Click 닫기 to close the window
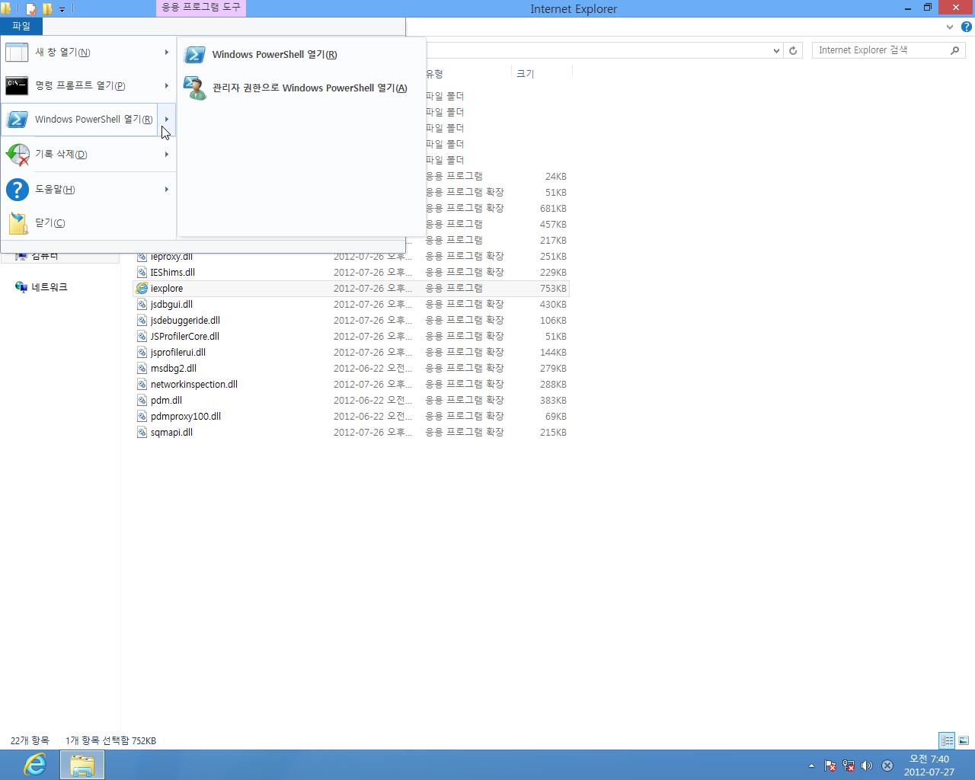The height and width of the screenshot is (780, 975). click(88, 222)
